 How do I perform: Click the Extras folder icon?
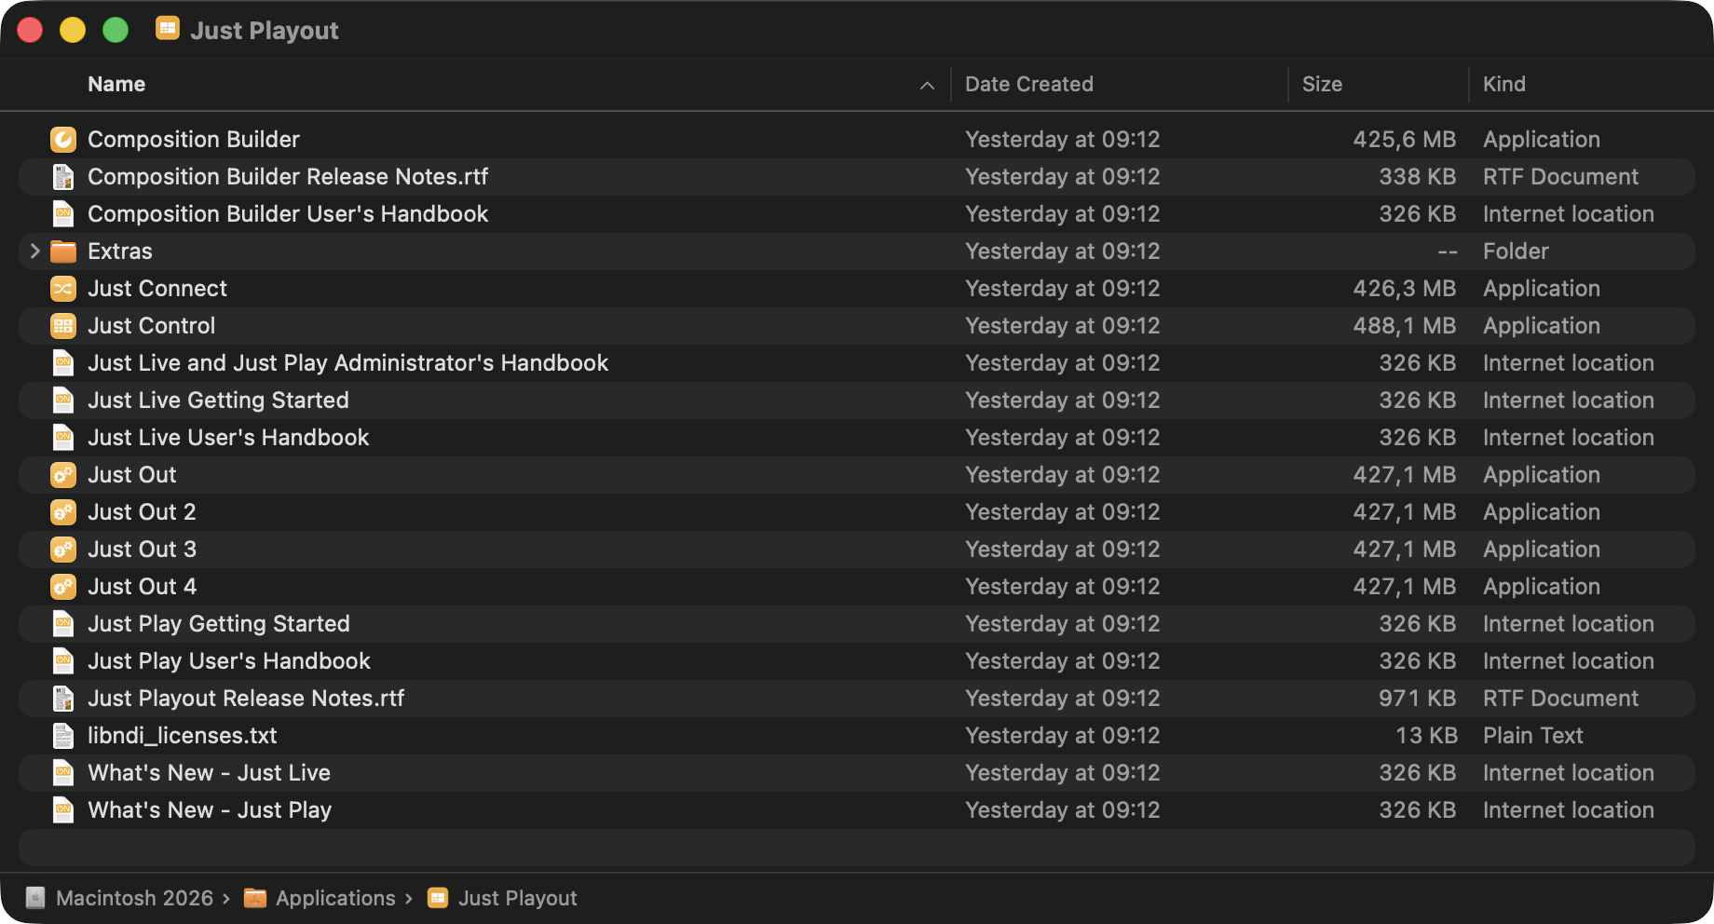(62, 251)
